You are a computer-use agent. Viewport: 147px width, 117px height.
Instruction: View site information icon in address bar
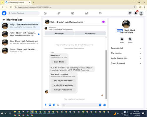pos(16,7)
